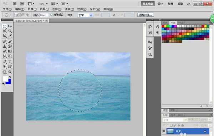214x136 pixels.
Task: Select the Eyedropper tool
Action: click(x=10, y=36)
